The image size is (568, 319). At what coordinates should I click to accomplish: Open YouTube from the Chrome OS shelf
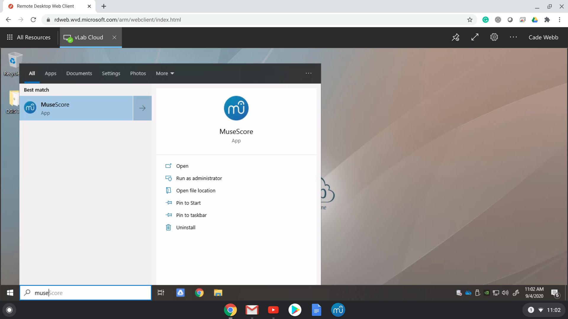point(273,310)
